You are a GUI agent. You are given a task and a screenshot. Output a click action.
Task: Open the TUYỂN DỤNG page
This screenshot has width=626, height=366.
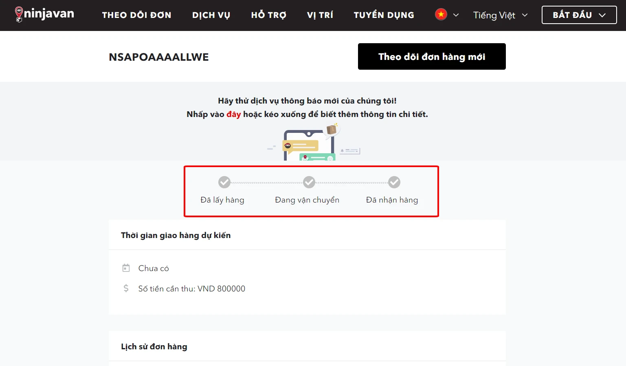pyautogui.click(x=384, y=15)
